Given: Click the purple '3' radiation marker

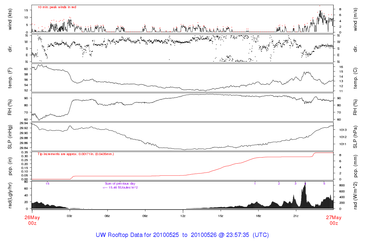Looking at the screenshot, I should pyautogui.click(x=295, y=184).
